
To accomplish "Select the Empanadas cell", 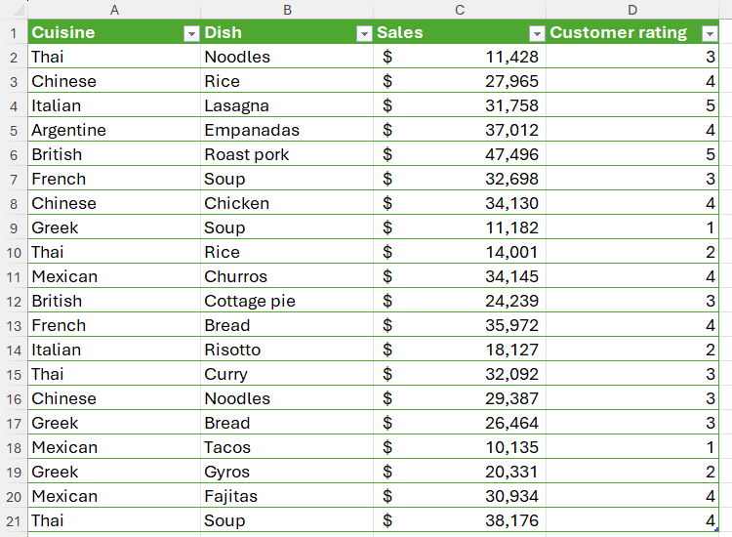I will (x=252, y=130).
